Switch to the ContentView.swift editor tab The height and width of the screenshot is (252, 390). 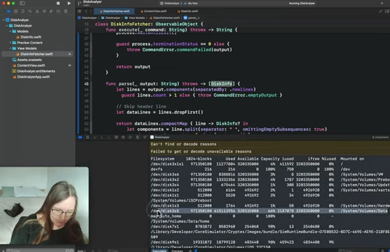(153, 11)
